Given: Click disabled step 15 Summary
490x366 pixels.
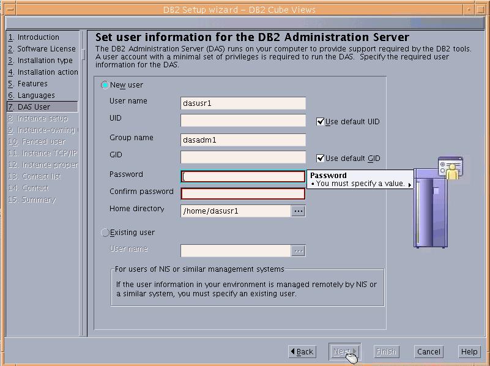Looking at the screenshot, I should [x=32, y=199].
